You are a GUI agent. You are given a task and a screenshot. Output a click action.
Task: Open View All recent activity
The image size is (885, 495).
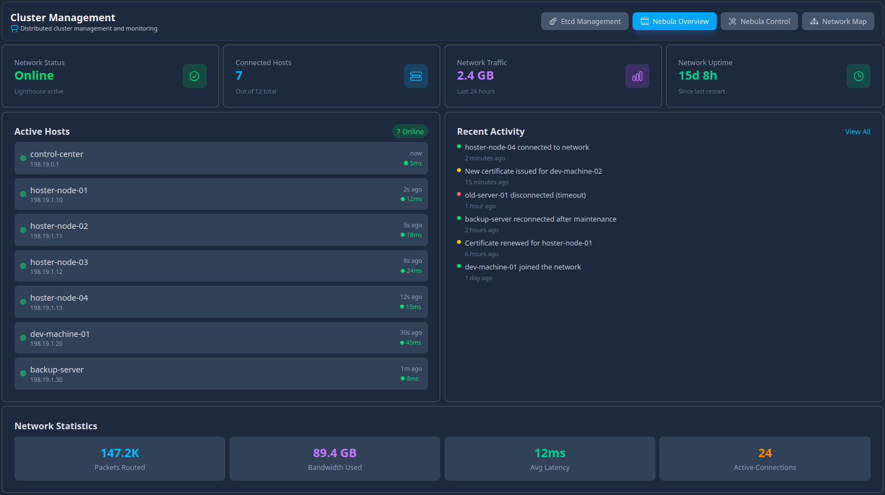857,132
